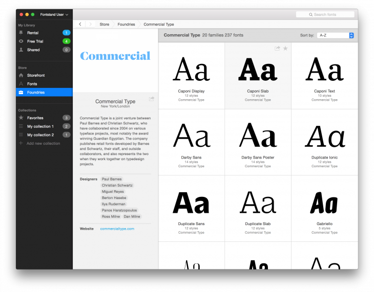Select Store in the breadcrumb
Screen dimensions: 374x292
[105, 24]
